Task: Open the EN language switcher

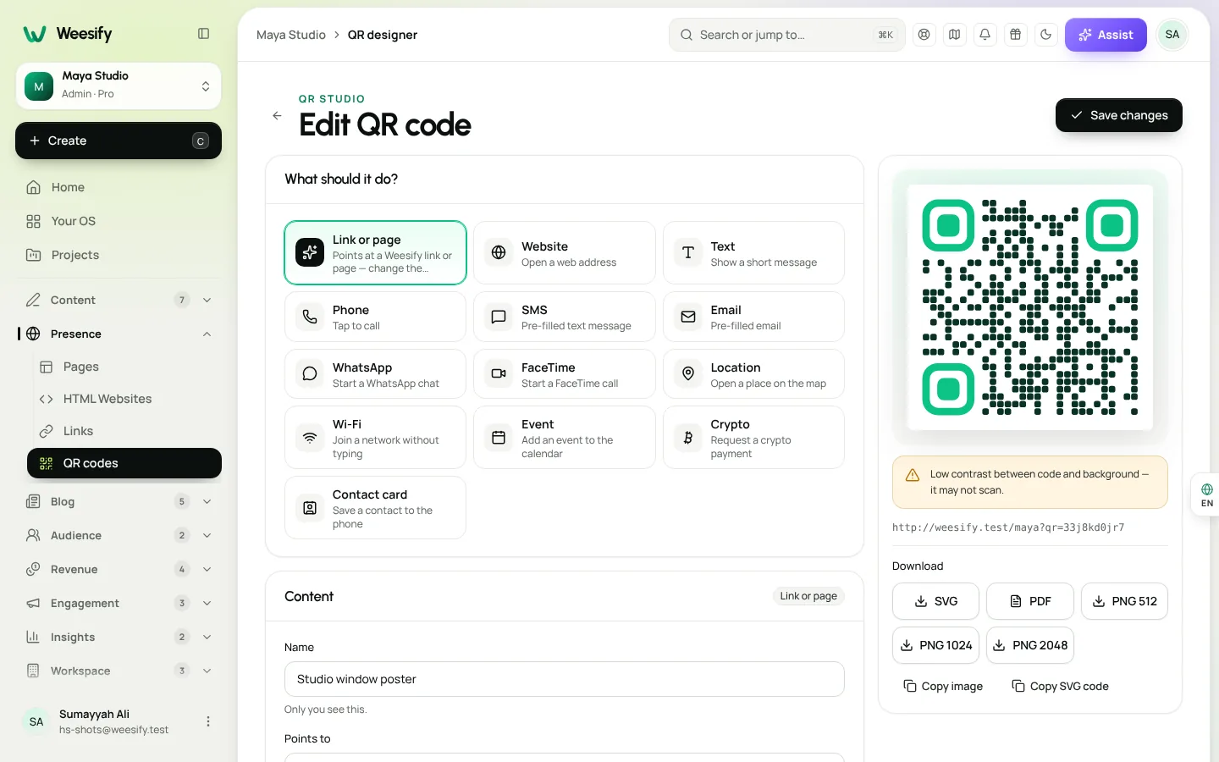Action: (x=1206, y=495)
